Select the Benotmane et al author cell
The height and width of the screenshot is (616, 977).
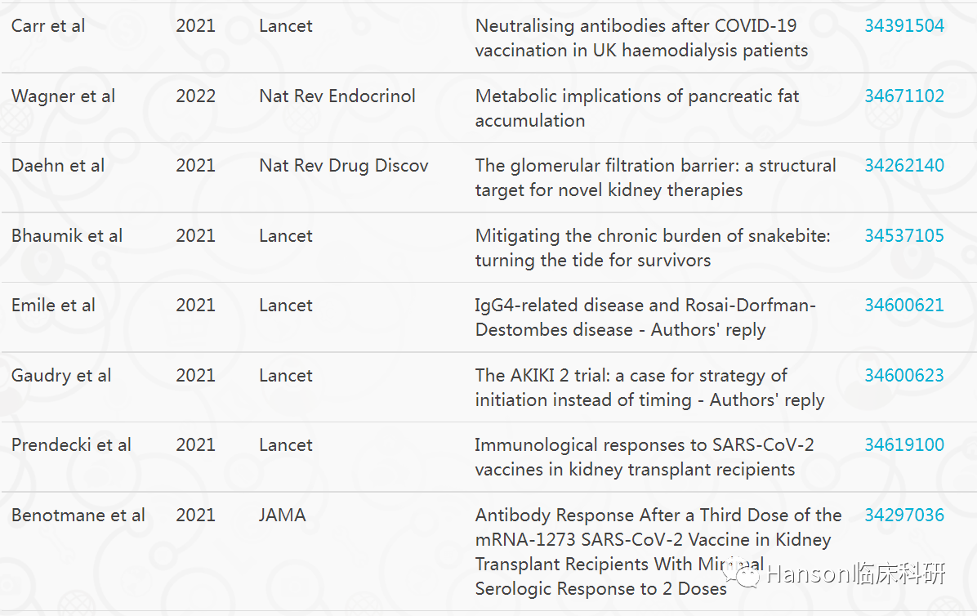pyautogui.click(x=78, y=515)
